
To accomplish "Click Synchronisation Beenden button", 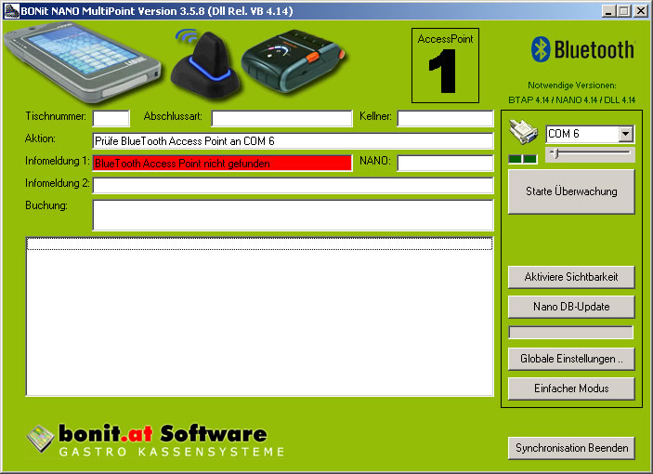I will [571, 448].
